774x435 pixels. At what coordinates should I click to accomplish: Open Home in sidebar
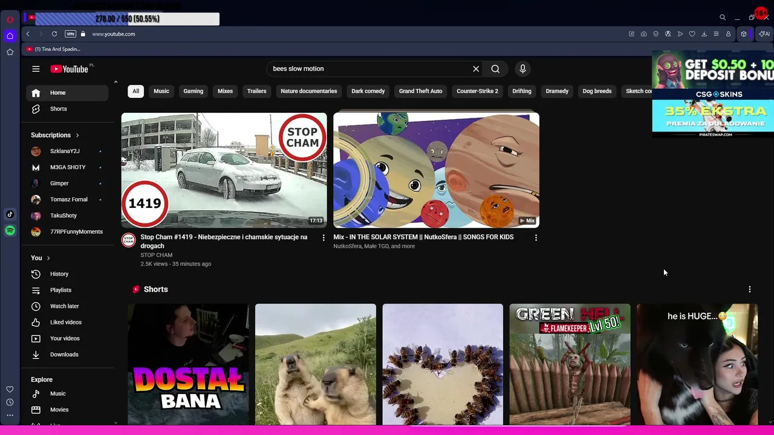(x=67, y=93)
